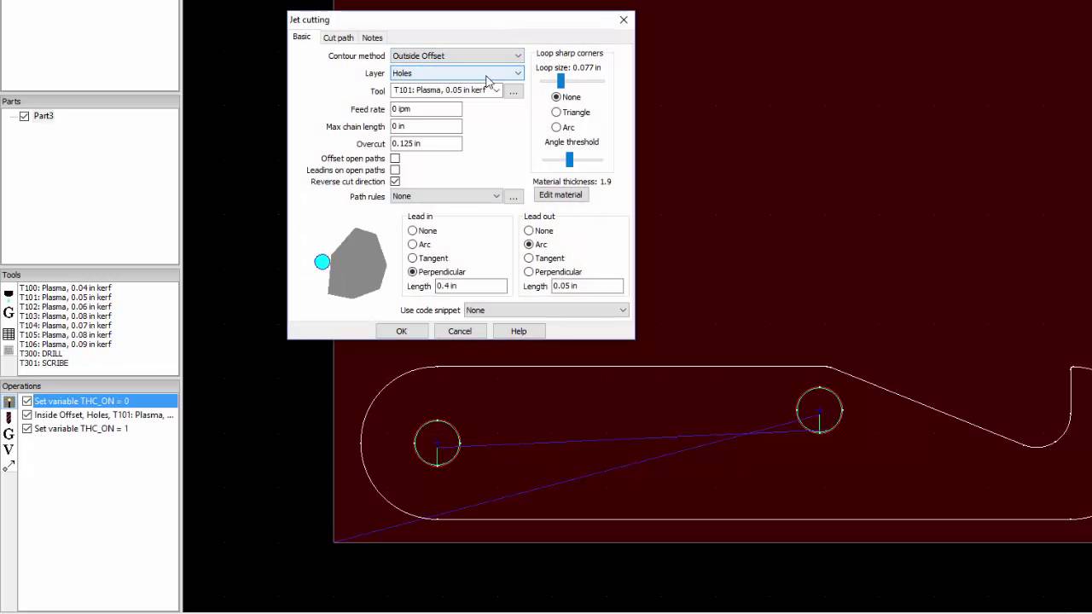Click the move-to arrow icon in Operations panel
Screen dimensions: 1092x614
pyautogui.click(x=9, y=466)
